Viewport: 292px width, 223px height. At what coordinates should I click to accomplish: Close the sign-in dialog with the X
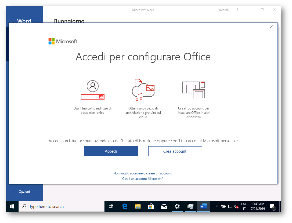click(x=271, y=27)
